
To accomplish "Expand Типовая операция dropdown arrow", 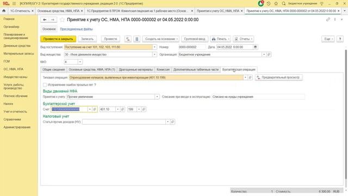I will click(245, 77).
